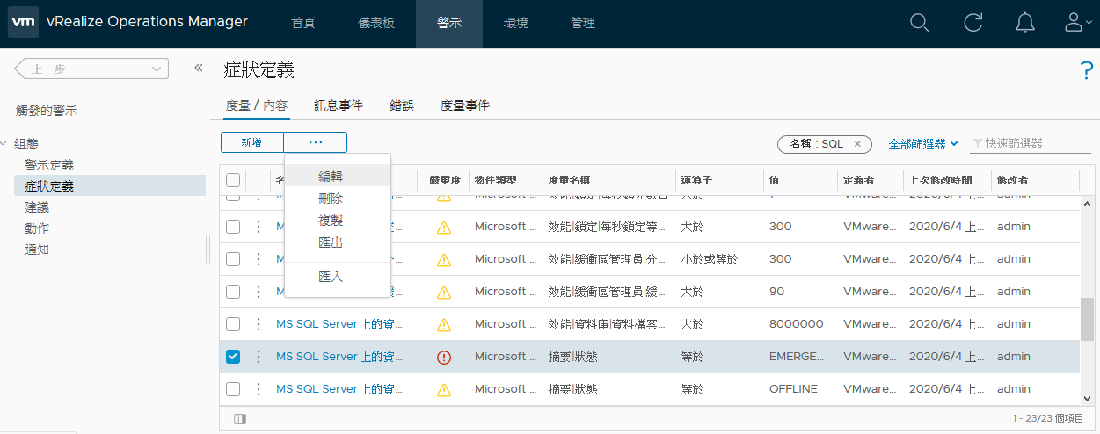Screen dimensions: 1100x434
Task: Switch to the 錯誤 tab
Action: (402, 105)
